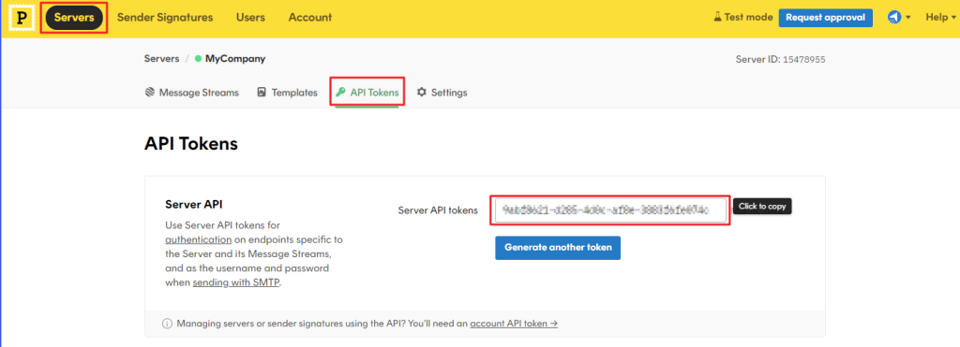This screenshot has width=960, height=347.
Task: Open Sender Signatures page
Action: [x=165, y=18]
